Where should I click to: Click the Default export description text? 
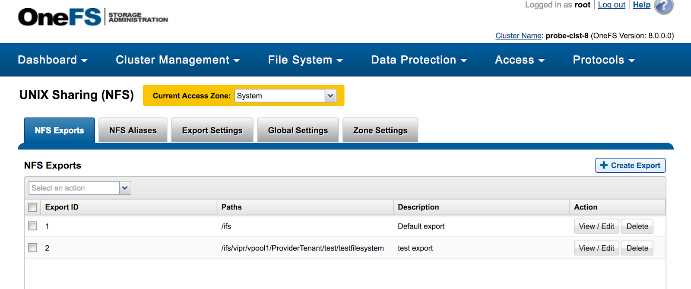[x=421, y=226]
